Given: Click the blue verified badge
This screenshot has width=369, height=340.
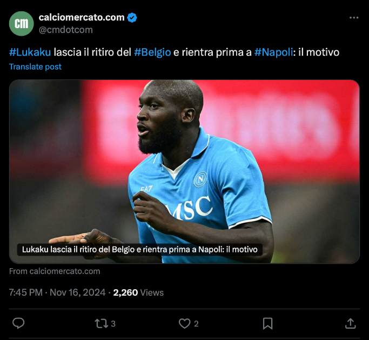Looking at the screenshot, I should click(132, 18).
